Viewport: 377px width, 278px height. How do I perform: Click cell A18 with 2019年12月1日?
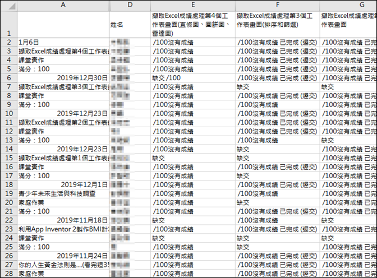[x=63, y=184]
